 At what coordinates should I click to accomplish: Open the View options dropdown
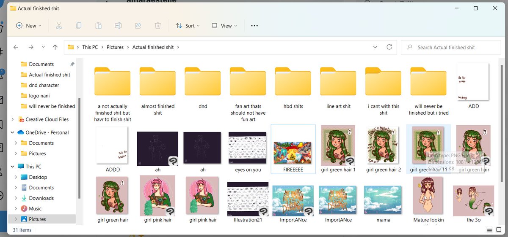[x=224, y=26]
